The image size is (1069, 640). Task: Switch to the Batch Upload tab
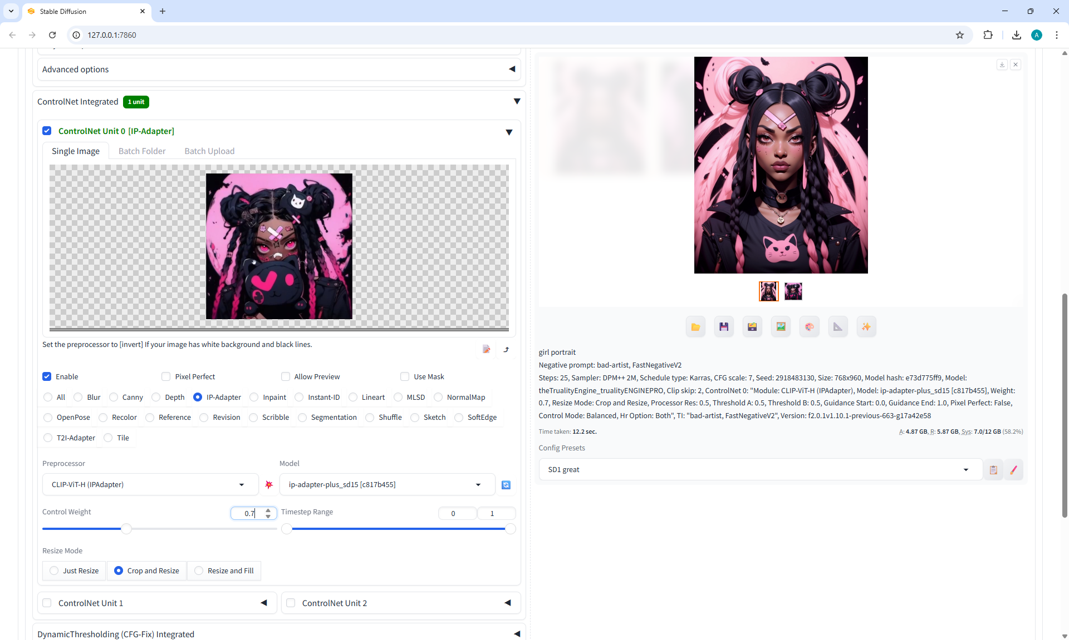point(209,151)
